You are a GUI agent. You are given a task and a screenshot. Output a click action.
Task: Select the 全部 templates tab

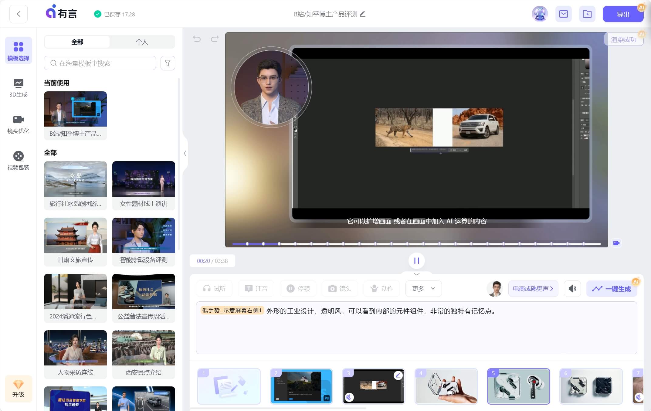pos(77,42)
